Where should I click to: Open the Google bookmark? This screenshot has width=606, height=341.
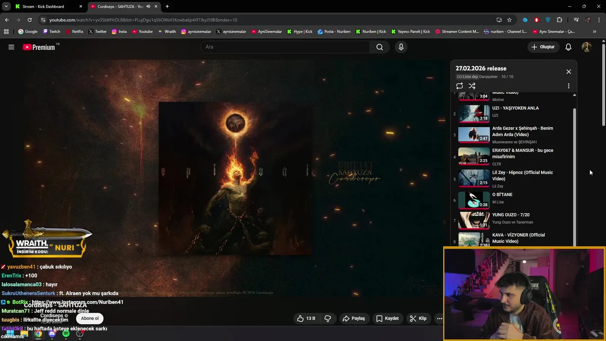pos(28,32)
